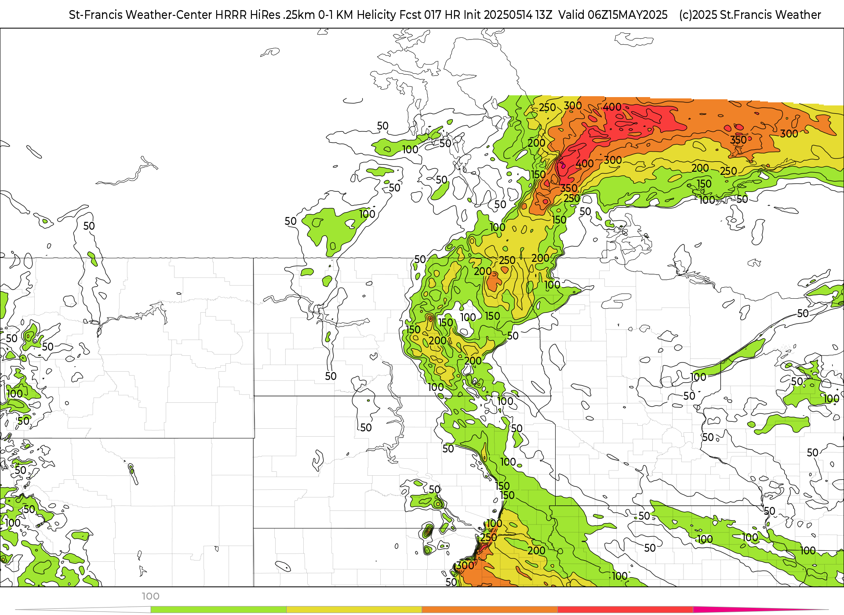Click the white arrow end of color bar
This screenshot has width=844, height=615.
pyautogui.click(x=84, y=609)
